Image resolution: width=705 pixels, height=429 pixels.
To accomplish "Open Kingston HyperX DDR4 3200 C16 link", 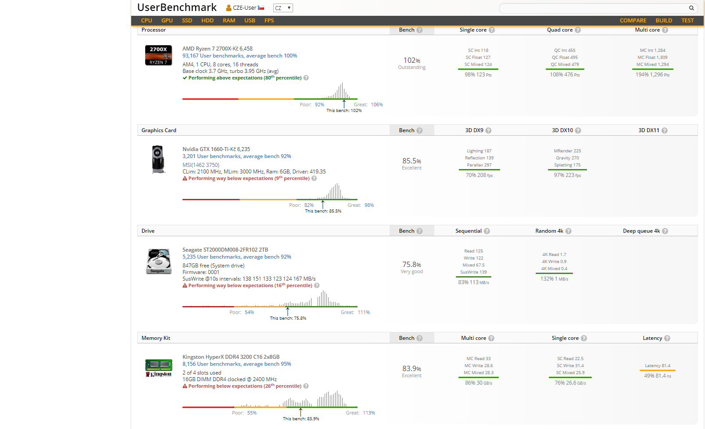I will point(231,357).
